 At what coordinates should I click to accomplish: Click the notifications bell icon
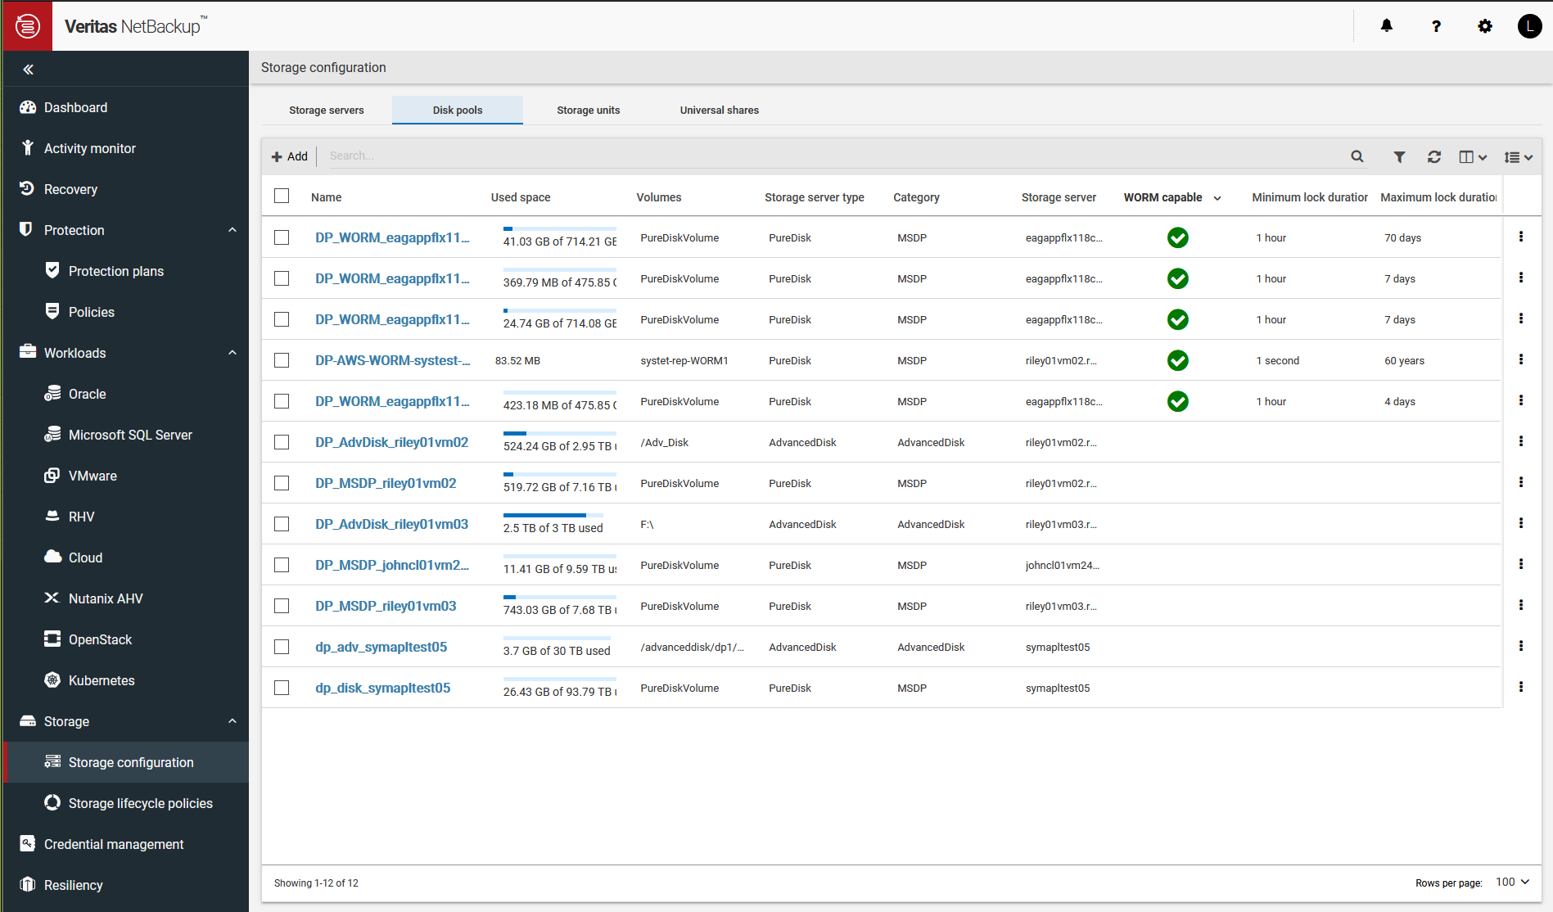(1385, 26)
